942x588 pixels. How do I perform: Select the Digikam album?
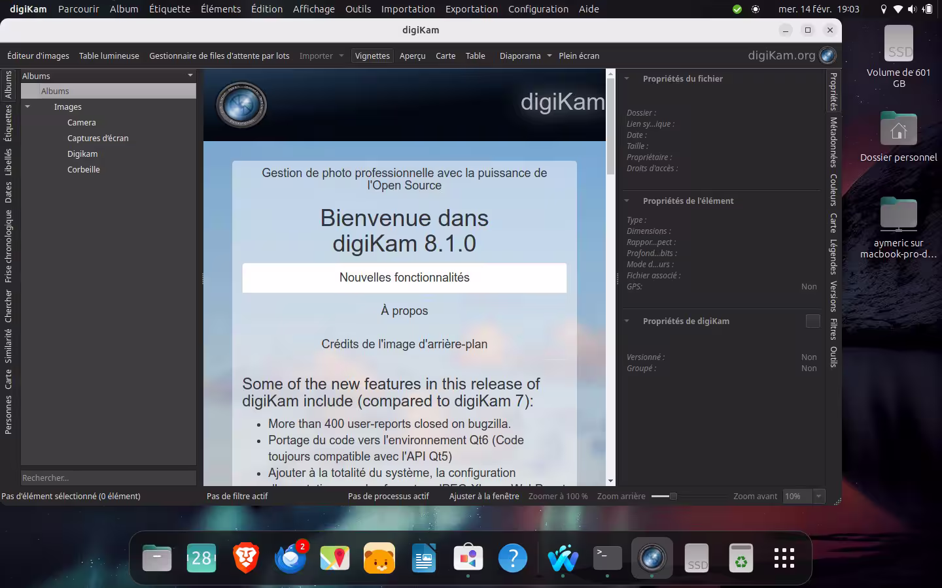tap(82, 154)
